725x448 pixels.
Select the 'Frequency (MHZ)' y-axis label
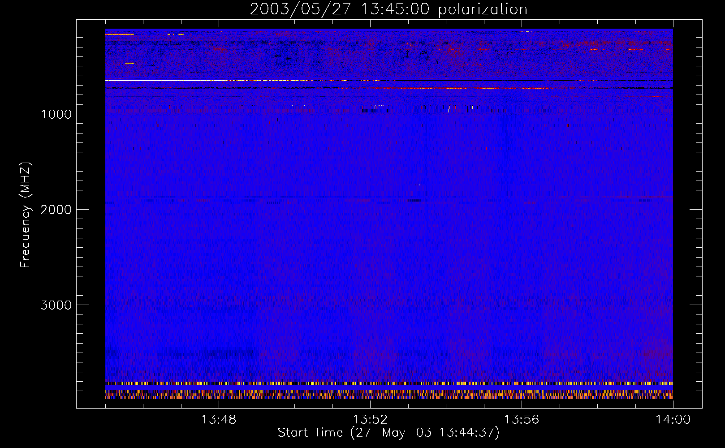[26, 215]
